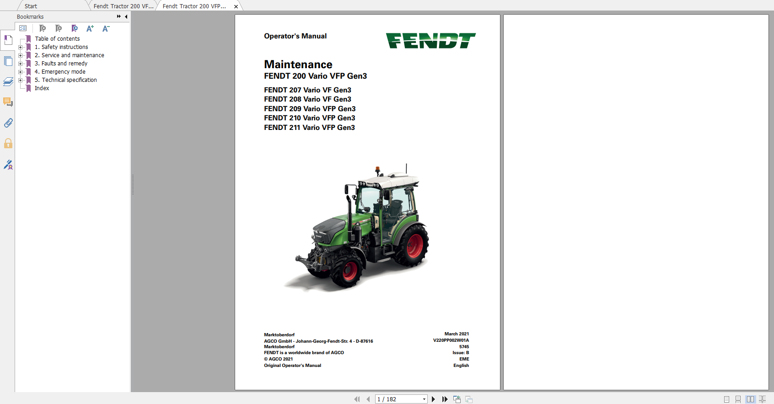Select the active Fendt Tractor 200 VFP... tab
This screenshot has width=774, height=404.
194,6
